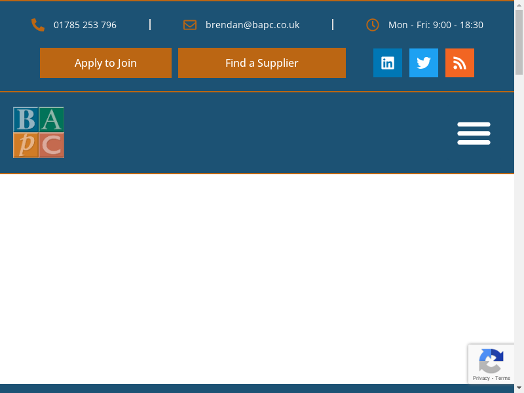Open the RSS feed icon

pyautogui.click(x=460, y=63)
